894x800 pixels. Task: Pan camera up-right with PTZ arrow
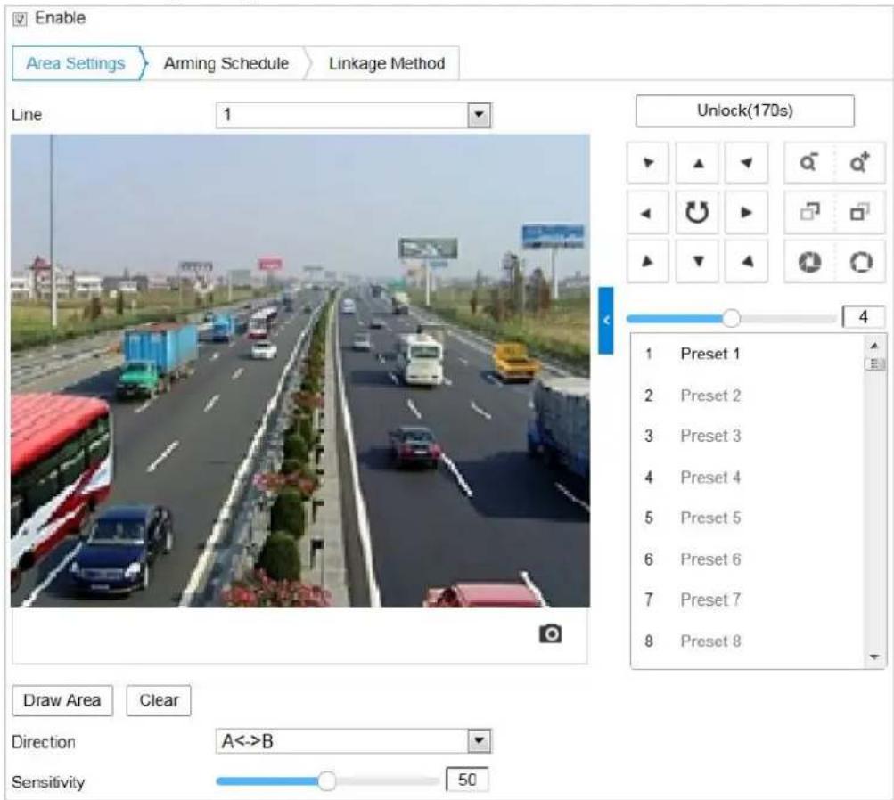(746, 163)
